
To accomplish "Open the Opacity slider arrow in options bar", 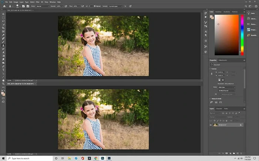I will click(62, 6).
